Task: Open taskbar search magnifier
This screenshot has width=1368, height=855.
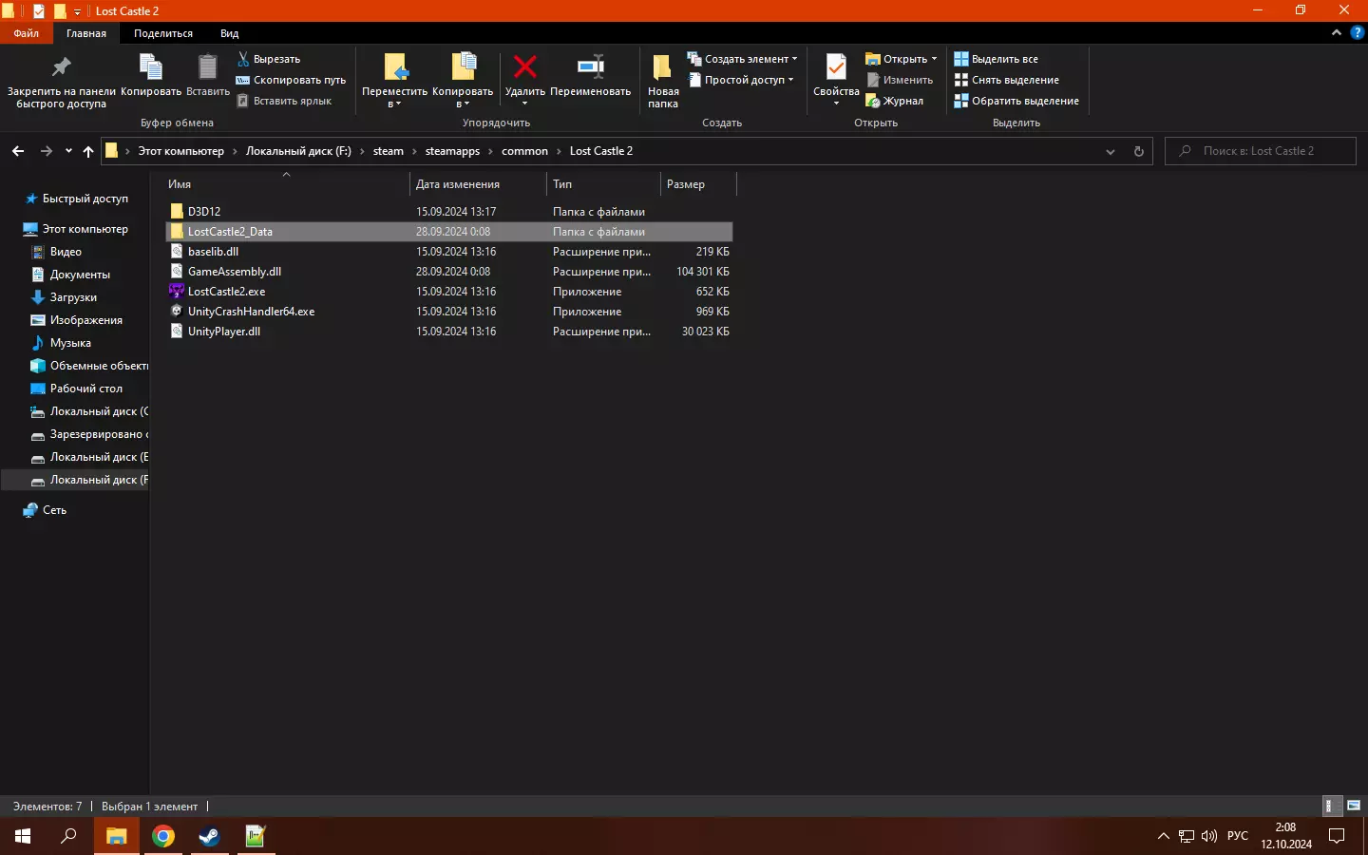Action: pos(68,836)
